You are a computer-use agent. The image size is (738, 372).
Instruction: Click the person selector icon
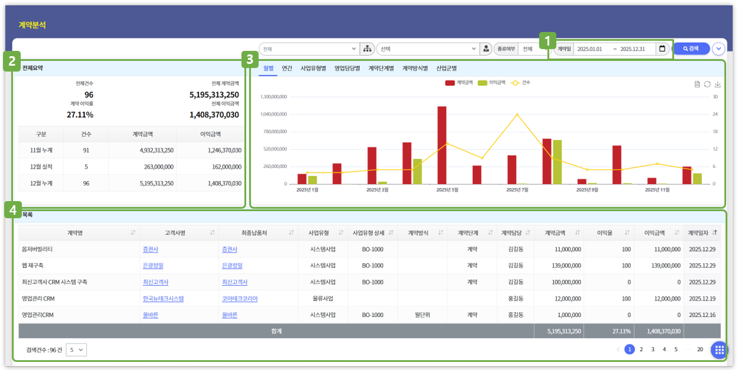[486, 48]
